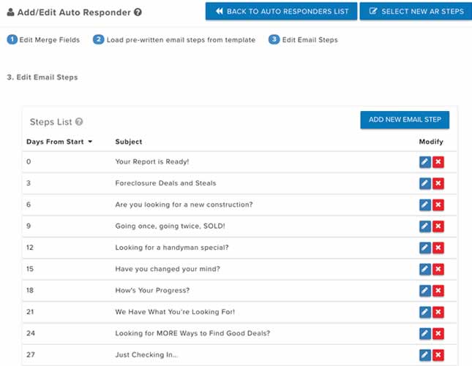Delete the 'Foreclosure Deals and Steals' step
Screen dimensions: 472x366
(438, 183)
